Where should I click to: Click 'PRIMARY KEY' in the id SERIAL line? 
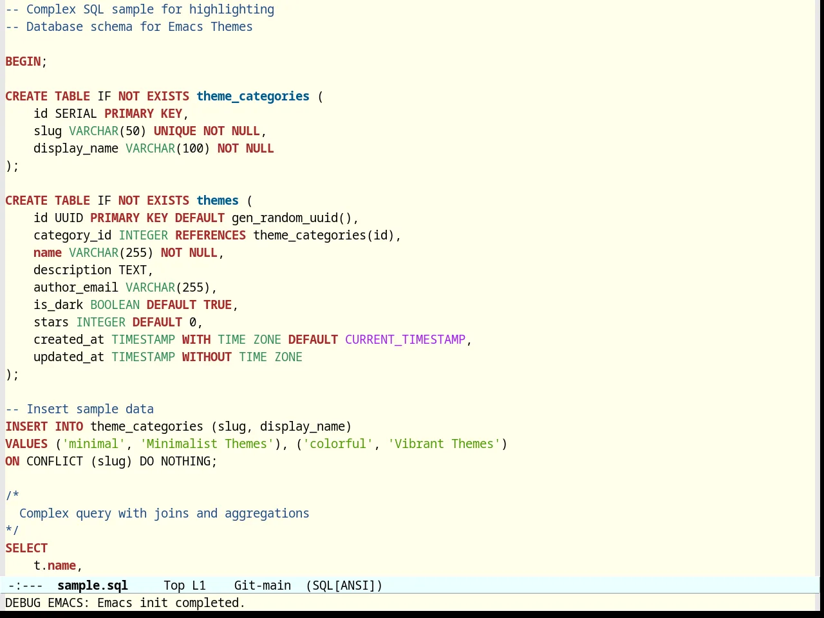click(x=143, y=113)
